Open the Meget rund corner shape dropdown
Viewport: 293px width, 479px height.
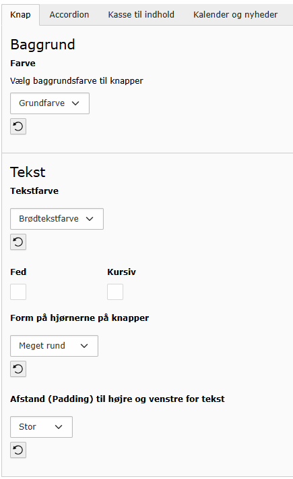tap(54, 346)
